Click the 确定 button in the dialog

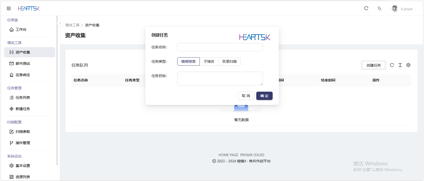(264, 96)
